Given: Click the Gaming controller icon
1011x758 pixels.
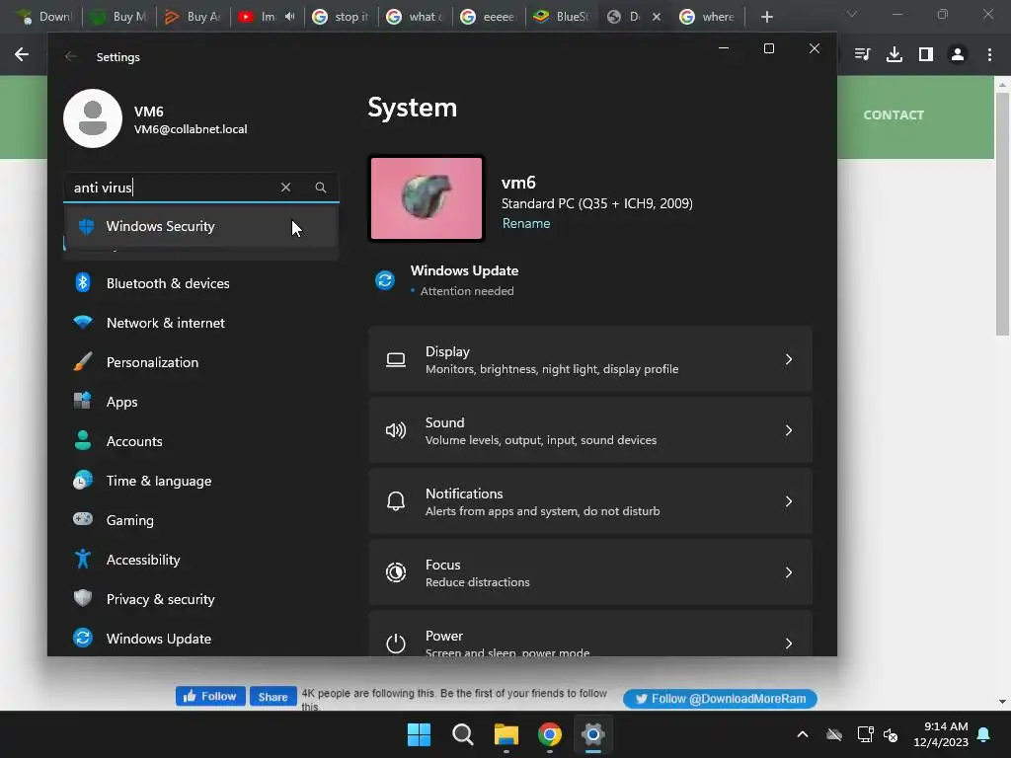Looking at the screenshot, I should (x=83, y=519).
